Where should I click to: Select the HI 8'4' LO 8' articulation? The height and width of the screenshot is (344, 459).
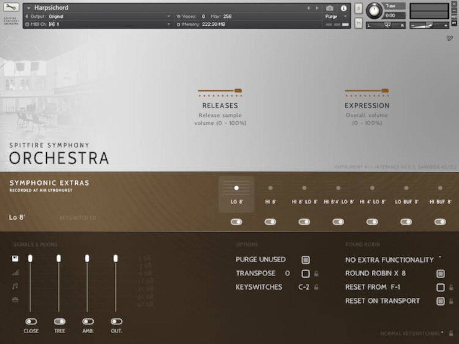(x=339, y=194)
